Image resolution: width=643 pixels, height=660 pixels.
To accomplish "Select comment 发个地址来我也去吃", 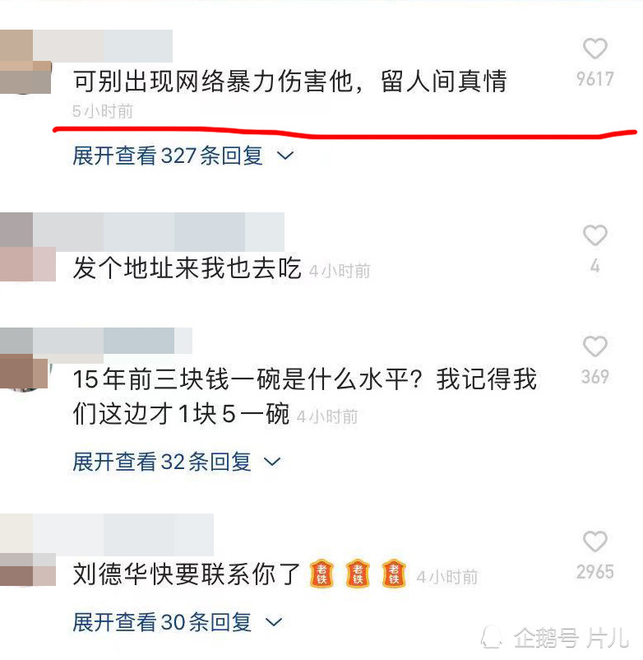I will (187, 268).
